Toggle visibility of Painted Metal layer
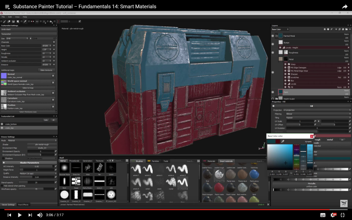Screen dimensions: 352x220 [x=273, y=36]
